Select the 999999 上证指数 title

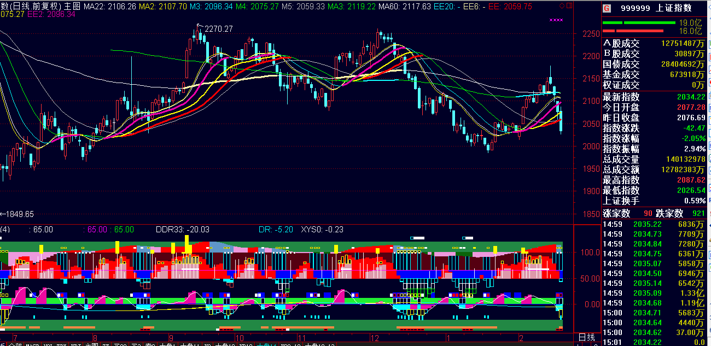point(656,8)
